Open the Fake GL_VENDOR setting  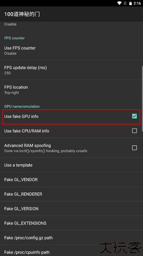pos(71,179)
